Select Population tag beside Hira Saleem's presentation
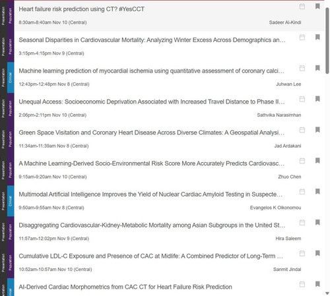Screen dimensions: 330x296 click(11, 232)
